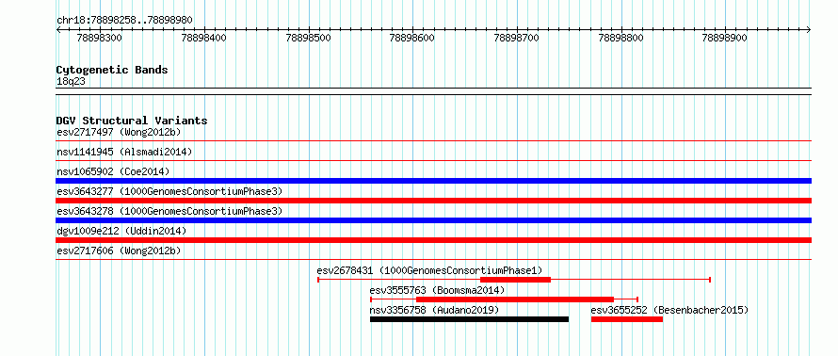Click the Cytogenetic Bands track title
Screen dimensions: 838x356
click(x=112, y=70)
